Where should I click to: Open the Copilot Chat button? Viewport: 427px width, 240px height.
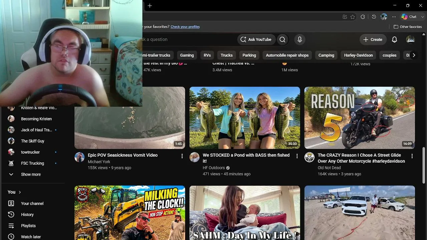(409, 17)
